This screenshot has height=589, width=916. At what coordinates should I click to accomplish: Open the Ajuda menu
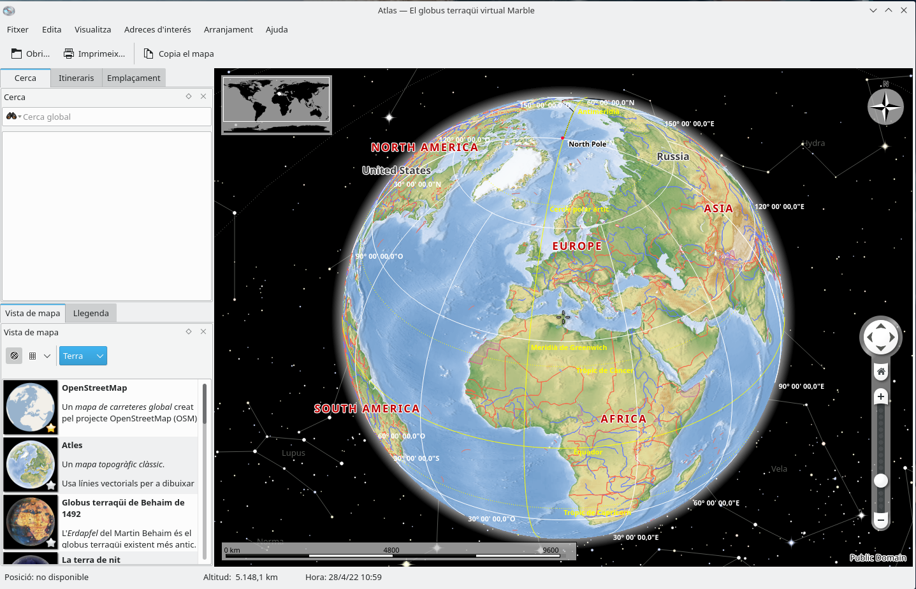pos(277,29)
